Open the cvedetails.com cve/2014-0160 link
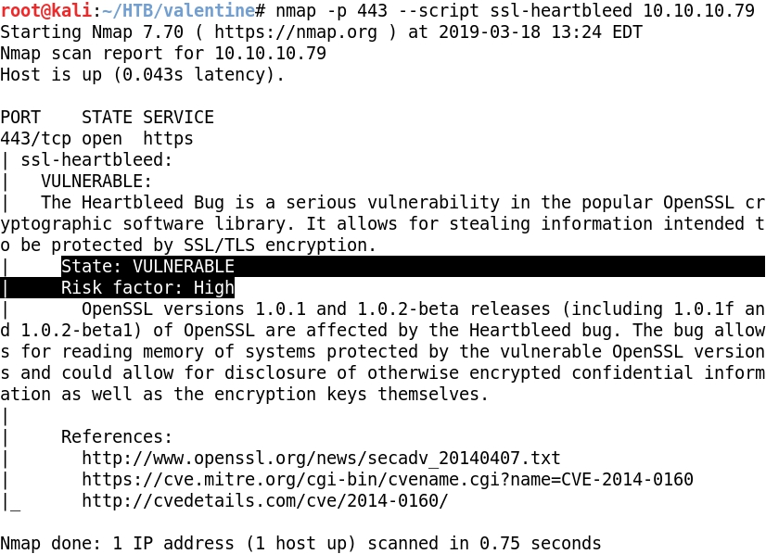This screenshot has height=554, width=766. pyautogui.click(x=265, y=501)
